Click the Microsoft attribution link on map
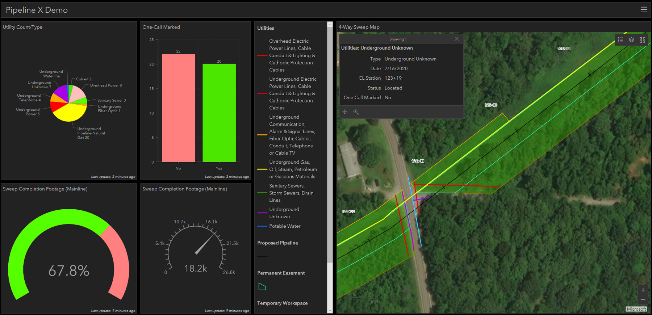The image size is (652, 315). tap(636, 309)
